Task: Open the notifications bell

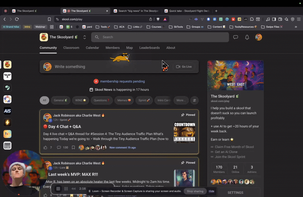Action: [x=247, y=37]
